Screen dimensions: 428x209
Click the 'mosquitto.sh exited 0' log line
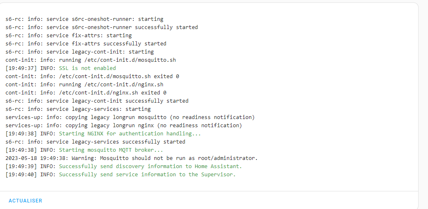(x=92, y=76)
